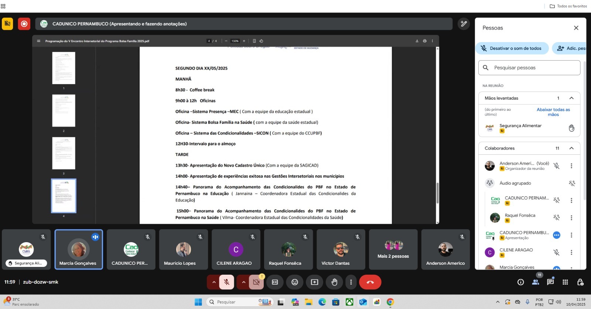
Task: Open the PDF sidebar hamburger menu
Action: coord(38,41)
